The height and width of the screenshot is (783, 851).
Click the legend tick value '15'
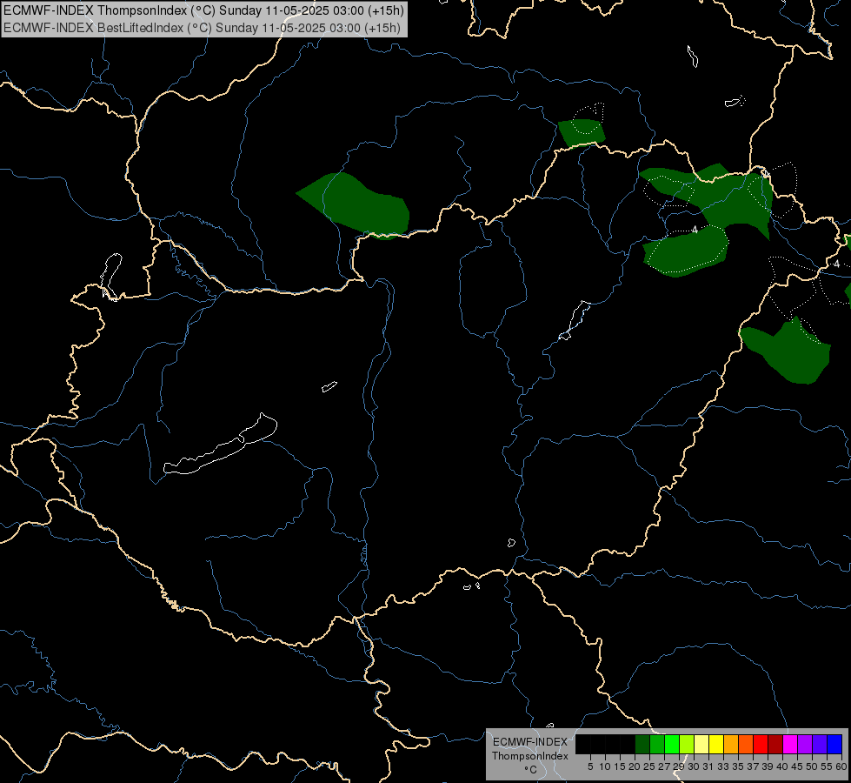pyautogui.click(x=620, y=766)
